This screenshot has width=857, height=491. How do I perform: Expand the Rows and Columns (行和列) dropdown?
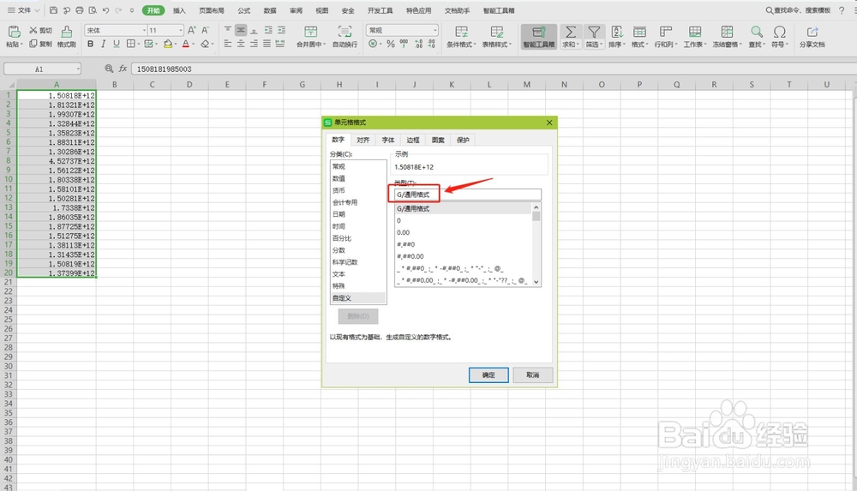coord(677,45)
